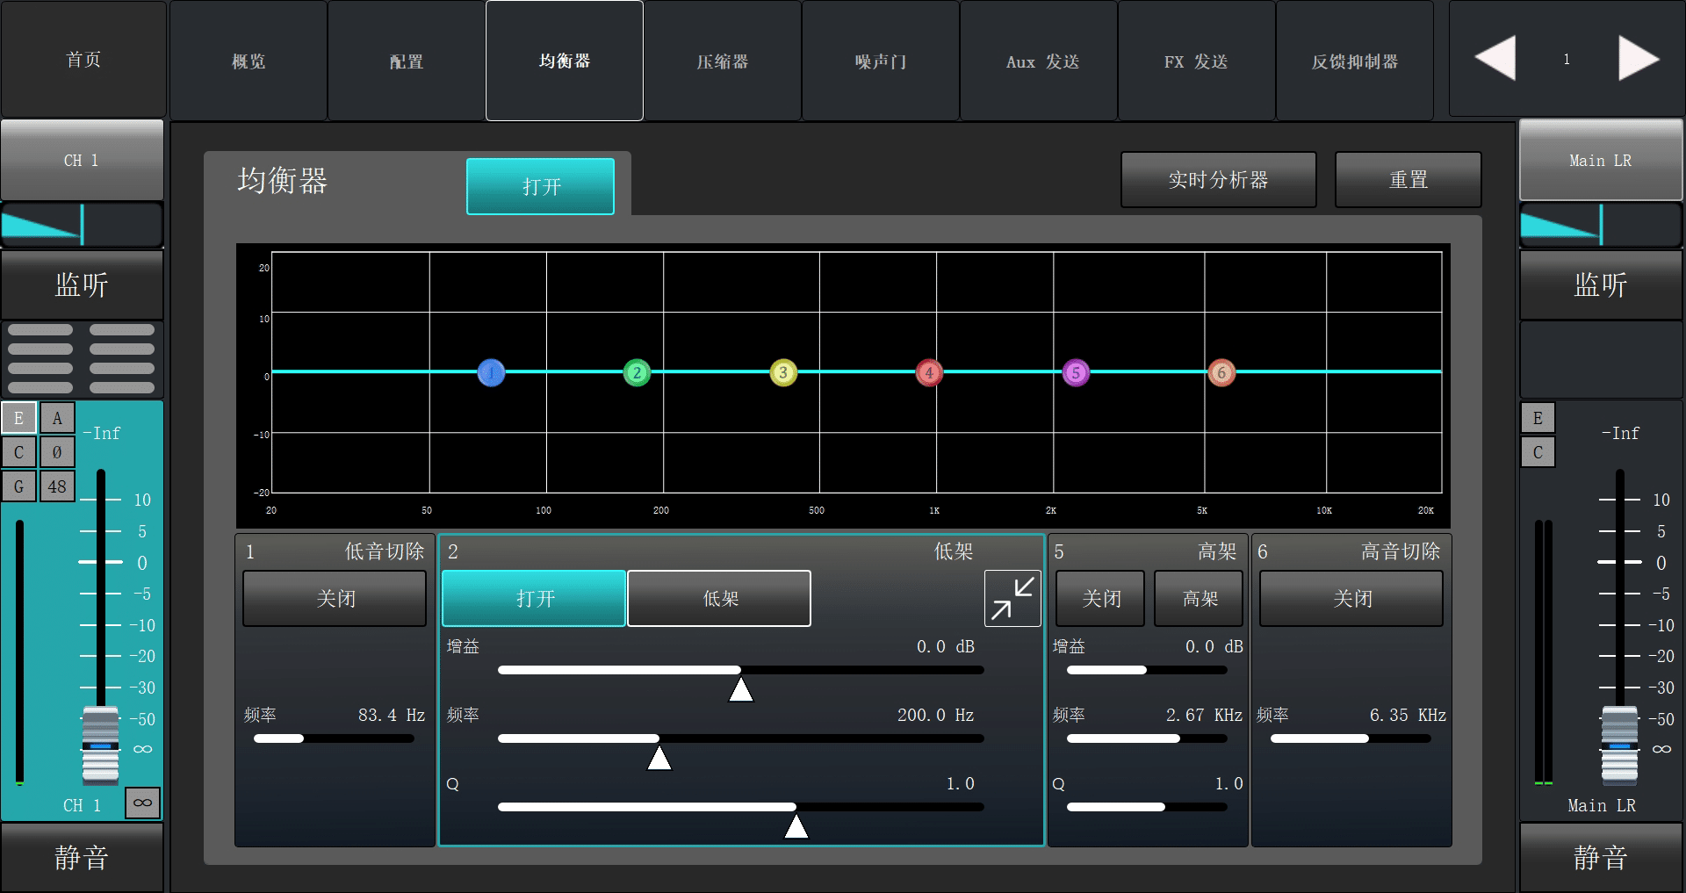Go to next channel with right arrow

[x=1638, y=59]
